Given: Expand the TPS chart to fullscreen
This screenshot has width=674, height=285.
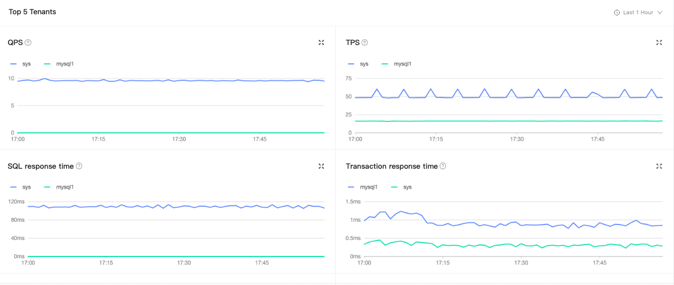Looking at the screenshot, I should pos(659,42).
